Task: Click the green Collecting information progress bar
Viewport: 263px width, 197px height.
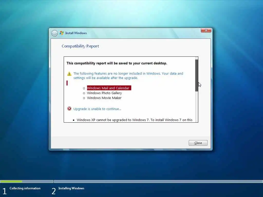Action: (11, 181)
